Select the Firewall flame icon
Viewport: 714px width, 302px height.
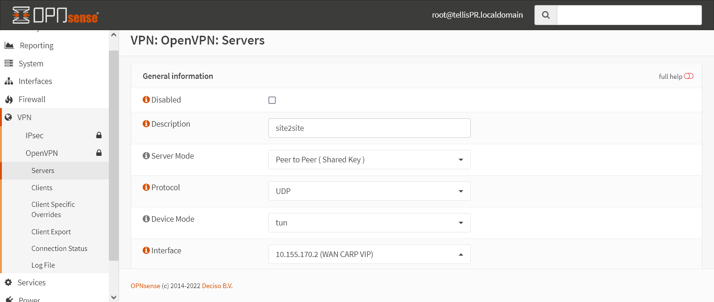point(9,99)
